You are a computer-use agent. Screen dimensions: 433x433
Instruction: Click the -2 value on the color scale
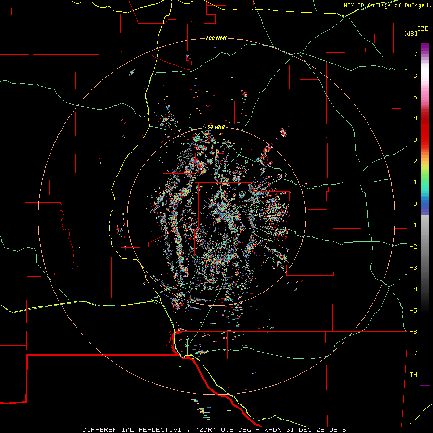point(413,247)
